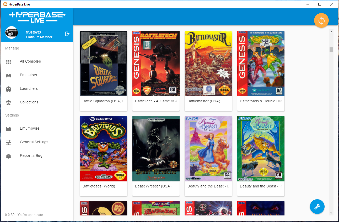
Task: Open the All Consoles menu item
Action: [x=37, y=61]
